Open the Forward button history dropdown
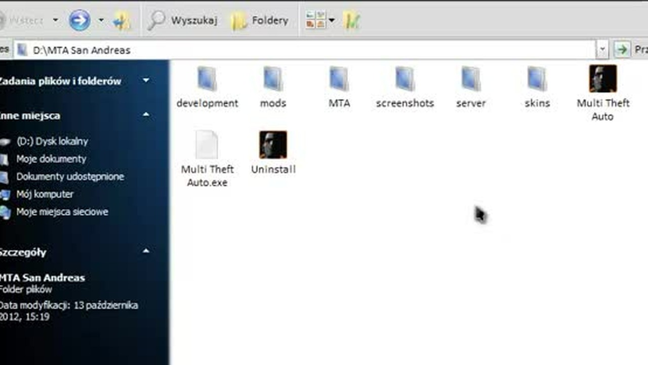 (x=101, y=21)
